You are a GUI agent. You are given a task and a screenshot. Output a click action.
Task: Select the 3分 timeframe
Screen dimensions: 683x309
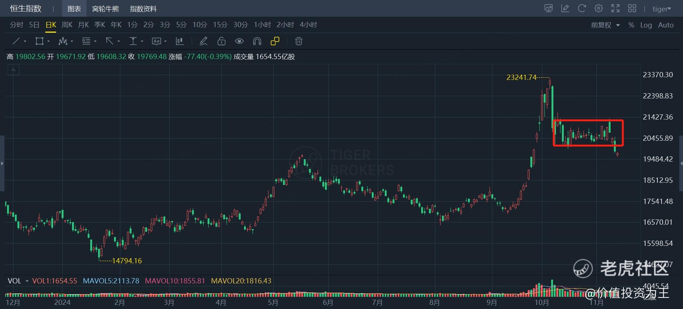coord(165,25)
